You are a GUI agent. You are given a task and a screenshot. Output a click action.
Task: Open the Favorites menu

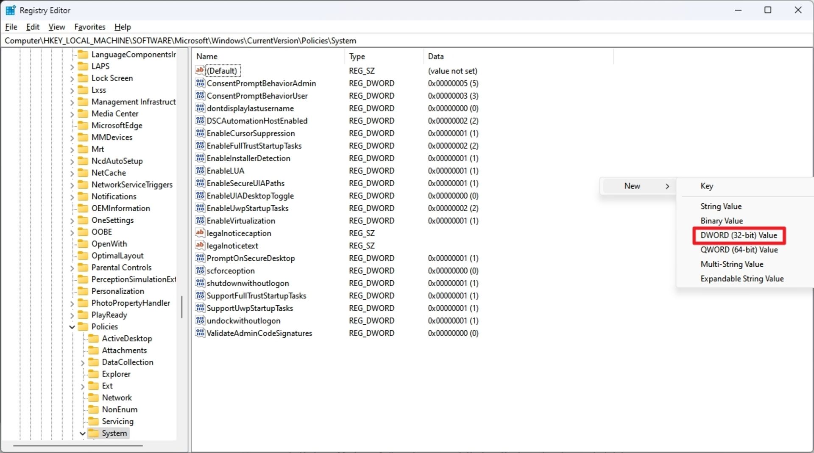pyautogui.click(x=89, y=27)
